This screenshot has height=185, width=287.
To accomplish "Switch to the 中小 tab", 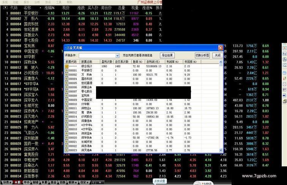I will (x=27, y=182).
